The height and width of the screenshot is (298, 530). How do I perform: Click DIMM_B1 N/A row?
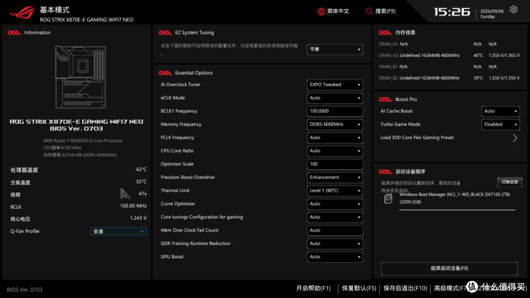[438, 67]
